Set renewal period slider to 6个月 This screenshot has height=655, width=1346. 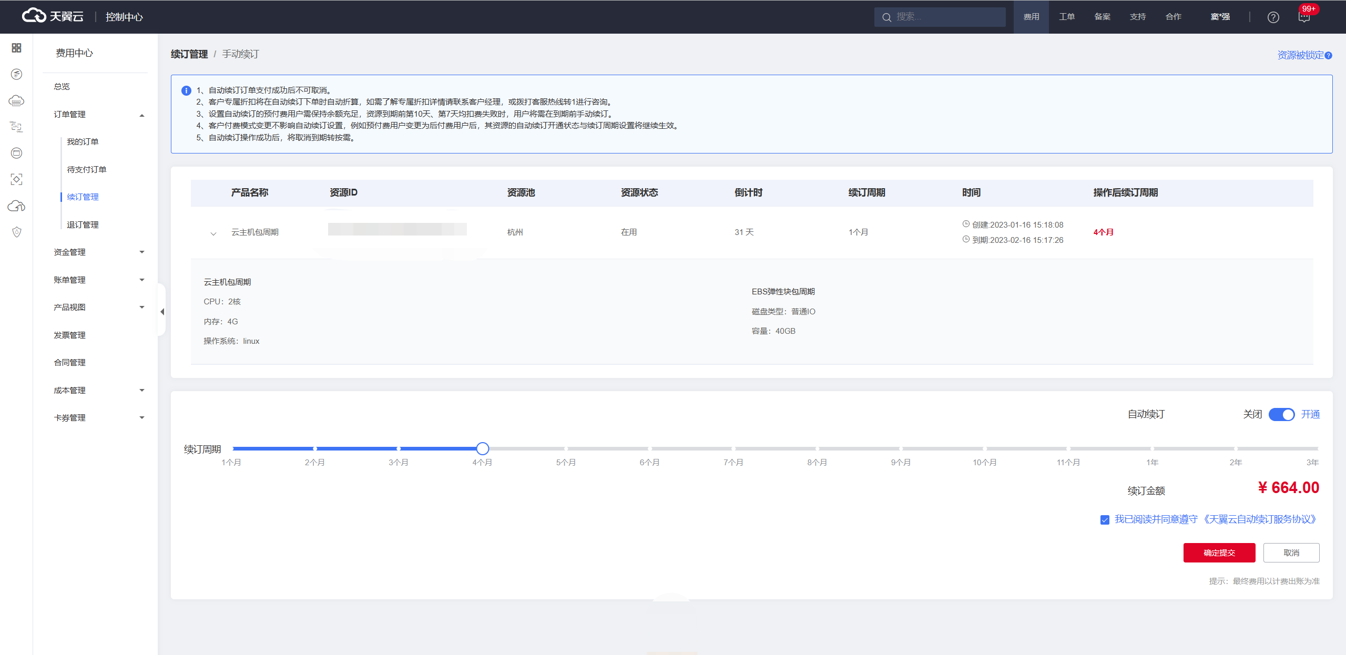[x=650, y=449]
